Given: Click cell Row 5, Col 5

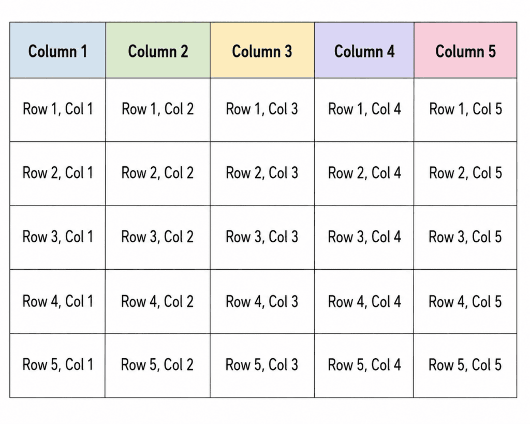Looking at the screenshot, I should point(465,365).
